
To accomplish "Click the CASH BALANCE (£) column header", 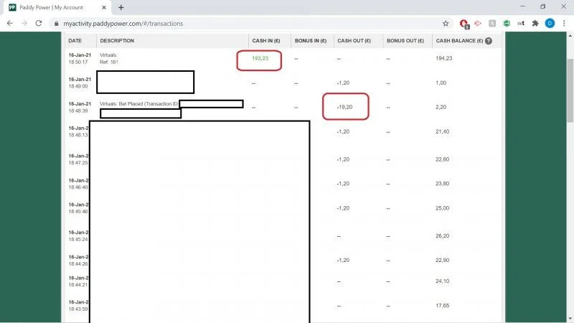I will pyautogui.click(x=459, y=41).
